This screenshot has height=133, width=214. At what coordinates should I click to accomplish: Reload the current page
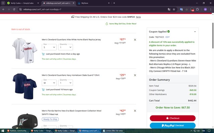point(14,9)
